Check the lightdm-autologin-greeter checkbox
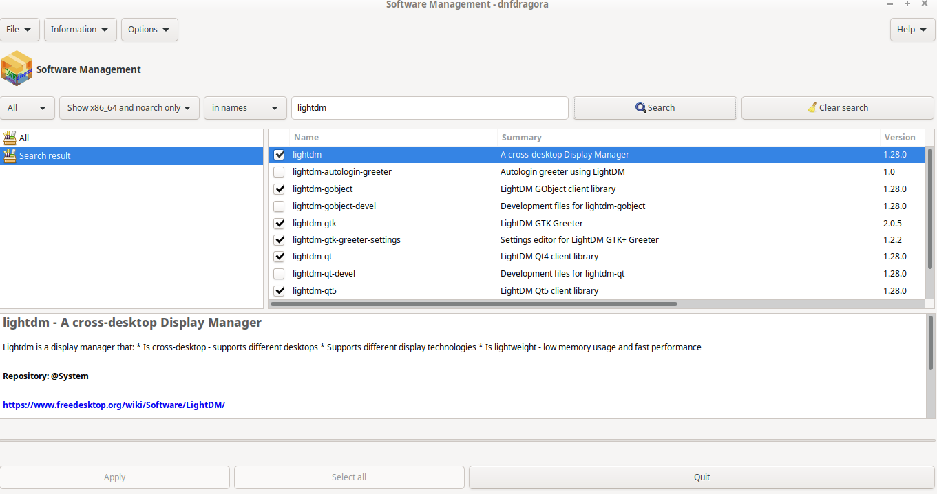The width and height of the screenshot is (937, 494). point(279,172)
